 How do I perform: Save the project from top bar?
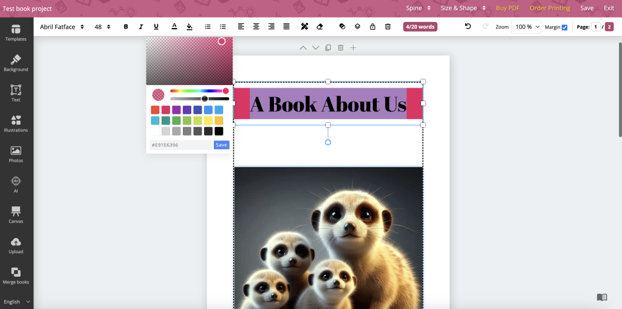pyautogui.click(x=587, y=8)
